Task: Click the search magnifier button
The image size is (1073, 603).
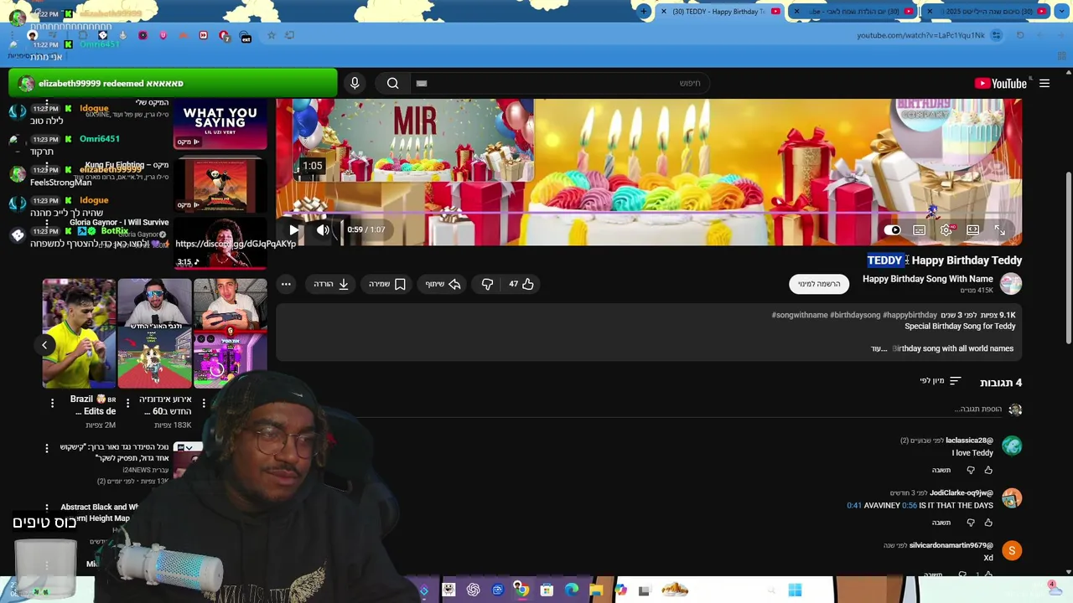Action: [392, 83]
